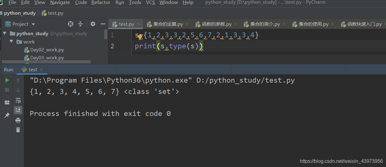386x167 pixels.
Task: Switch to 集合的运算.py tab
Action: [x=165, y=24]
